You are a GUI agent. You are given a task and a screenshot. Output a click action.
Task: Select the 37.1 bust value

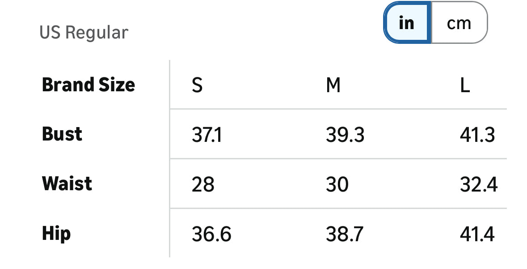[x=207, y=135]
